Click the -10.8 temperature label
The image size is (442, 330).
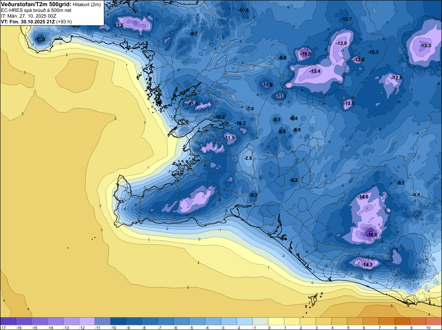coord(267,85)
